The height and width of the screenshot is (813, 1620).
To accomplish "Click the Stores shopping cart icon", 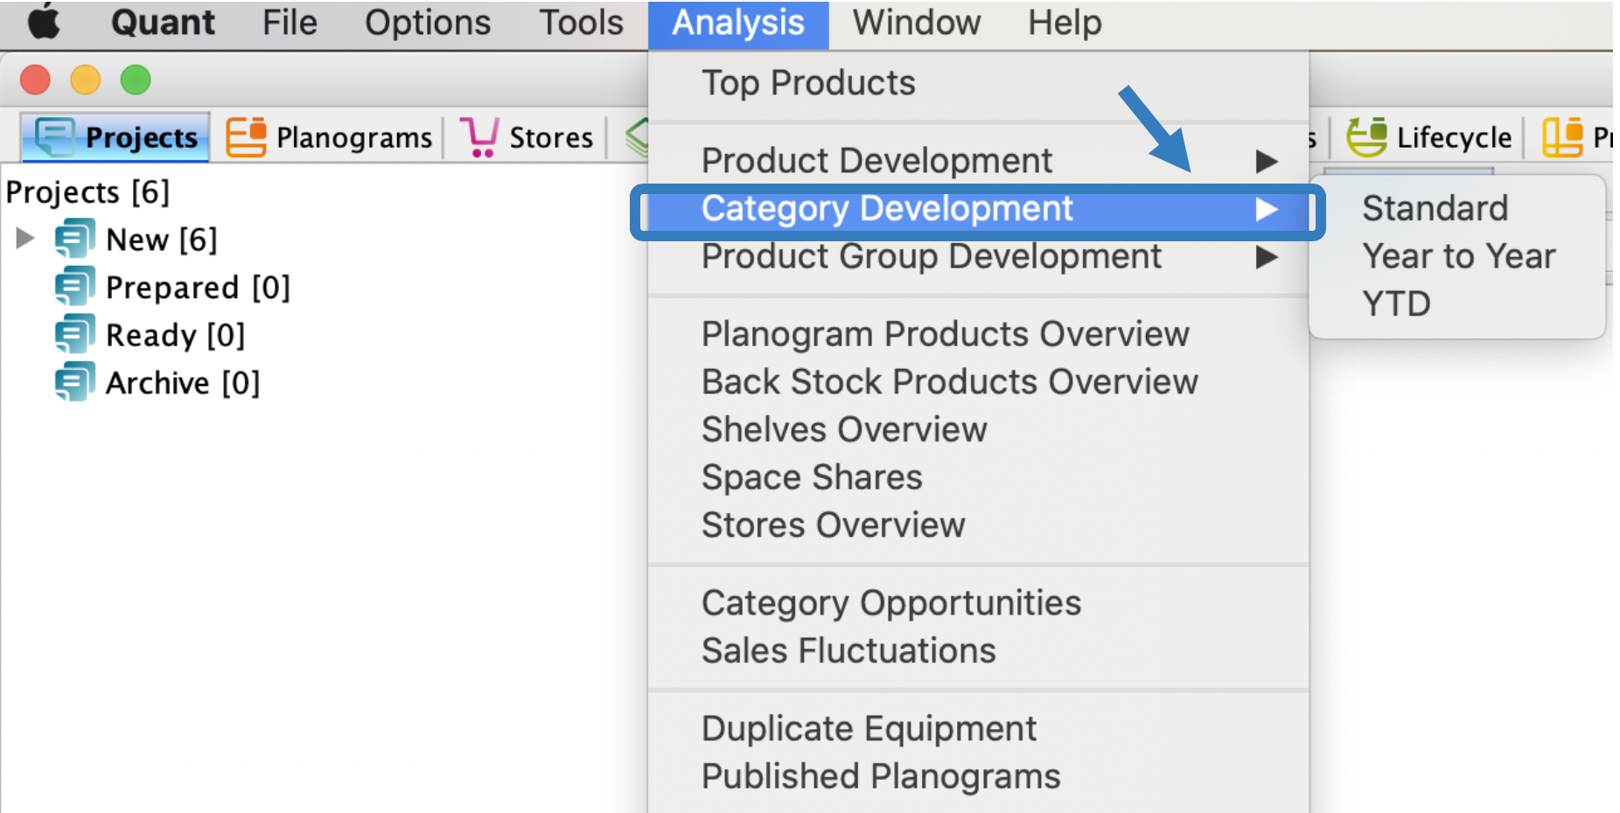I will (x=479, y=137).
